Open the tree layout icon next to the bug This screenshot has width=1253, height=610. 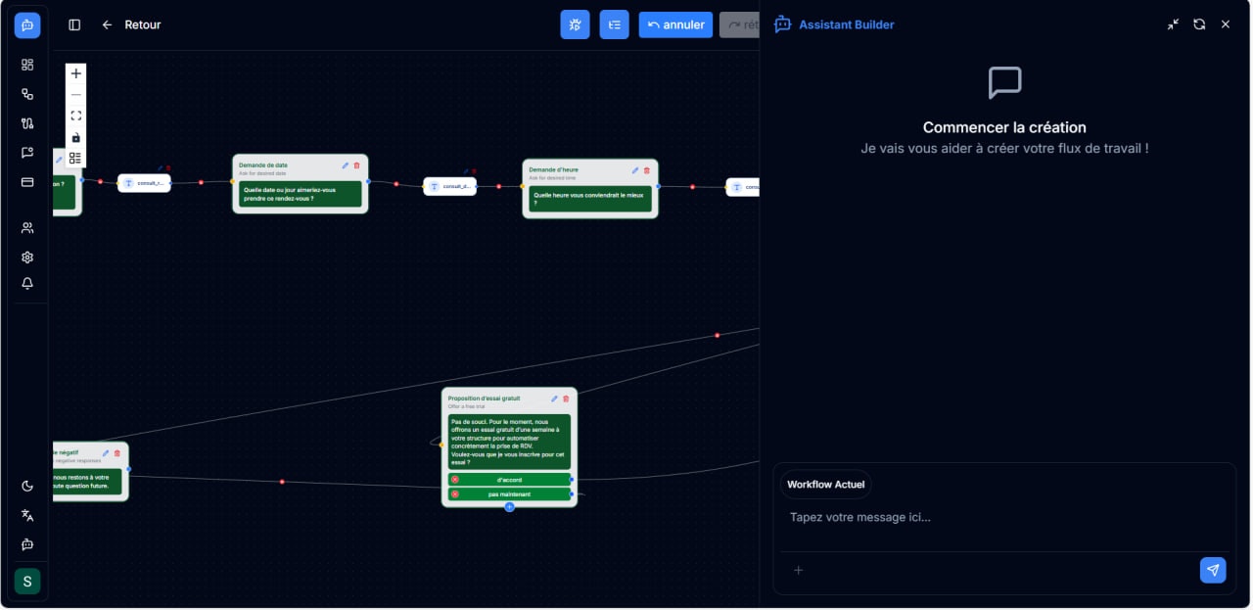pyautogui.click(x=614, y=24)
